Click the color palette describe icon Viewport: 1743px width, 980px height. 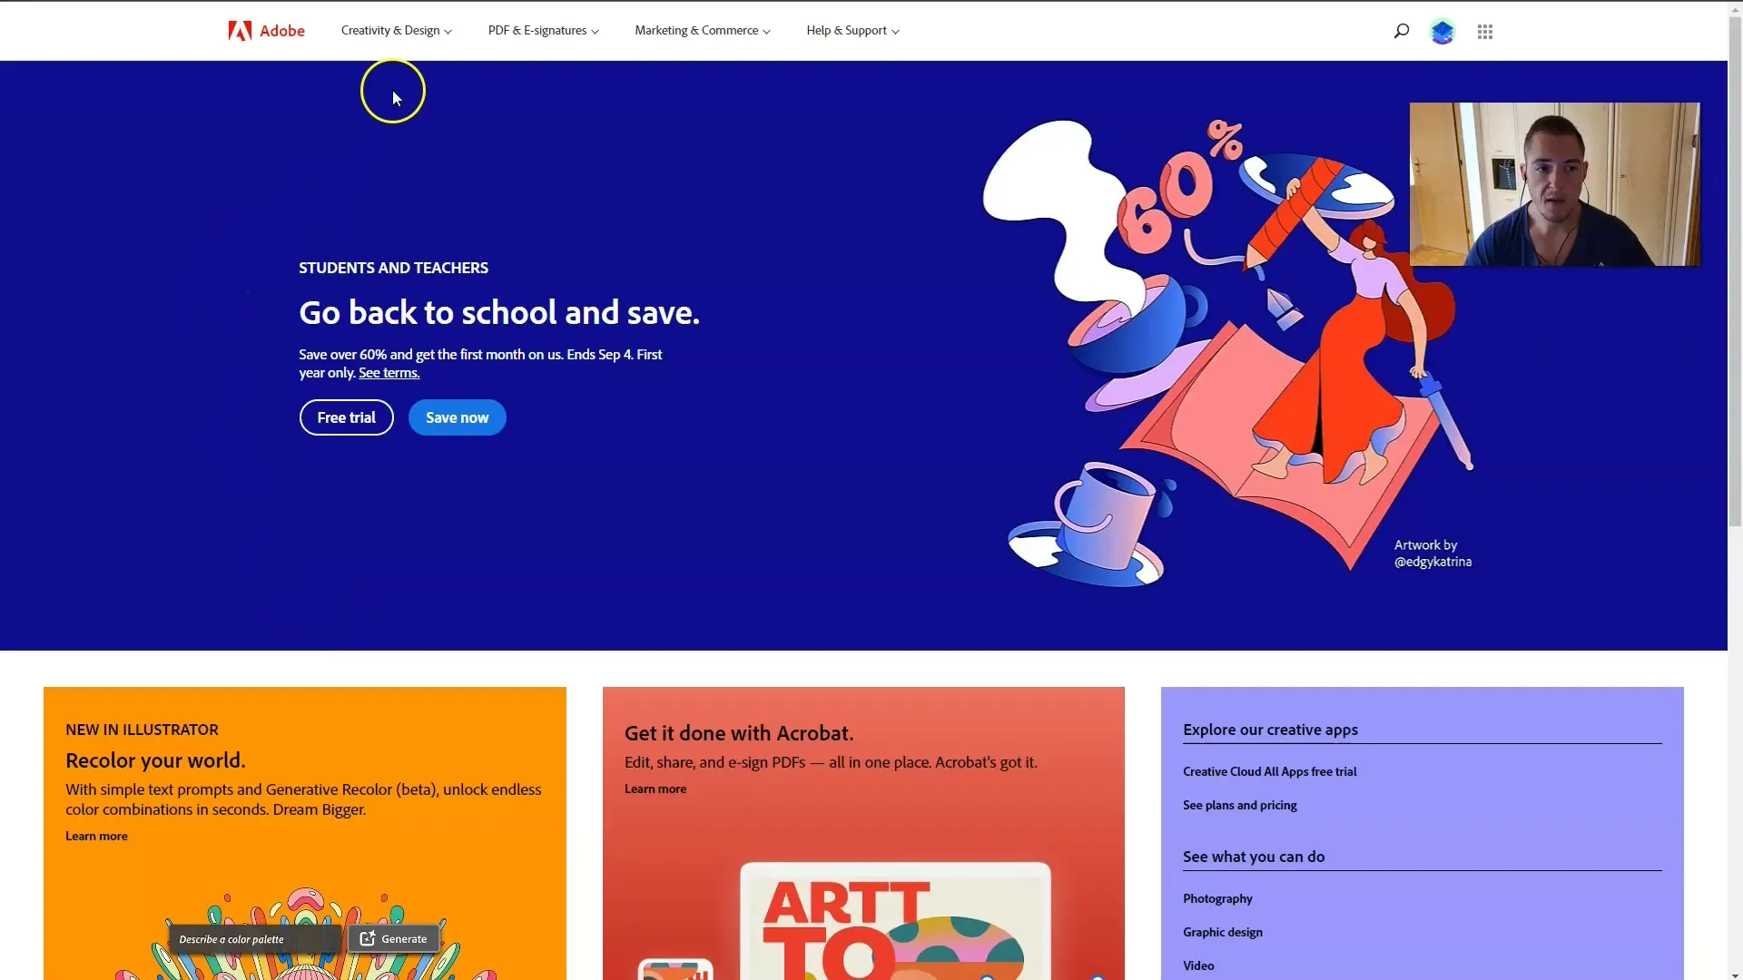click(231, 937)
